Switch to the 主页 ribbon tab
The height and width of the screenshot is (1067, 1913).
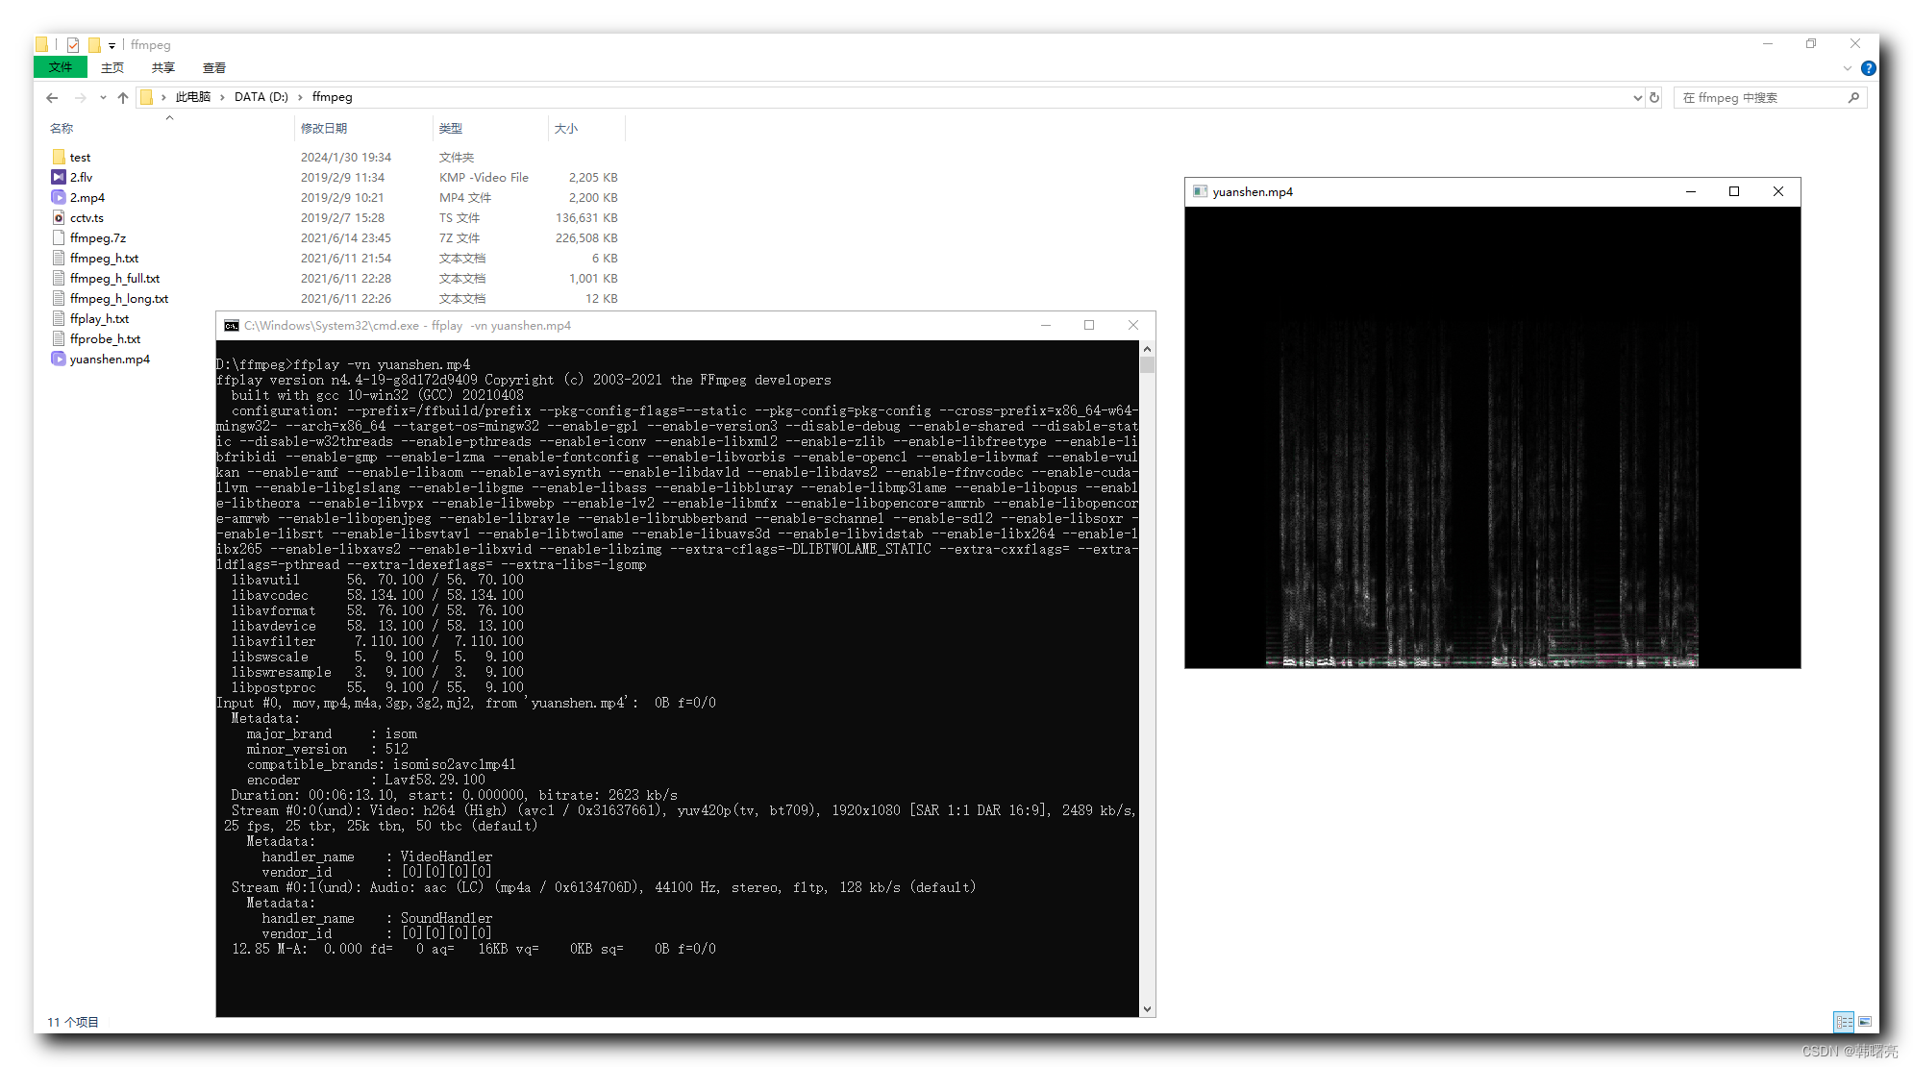112,68
